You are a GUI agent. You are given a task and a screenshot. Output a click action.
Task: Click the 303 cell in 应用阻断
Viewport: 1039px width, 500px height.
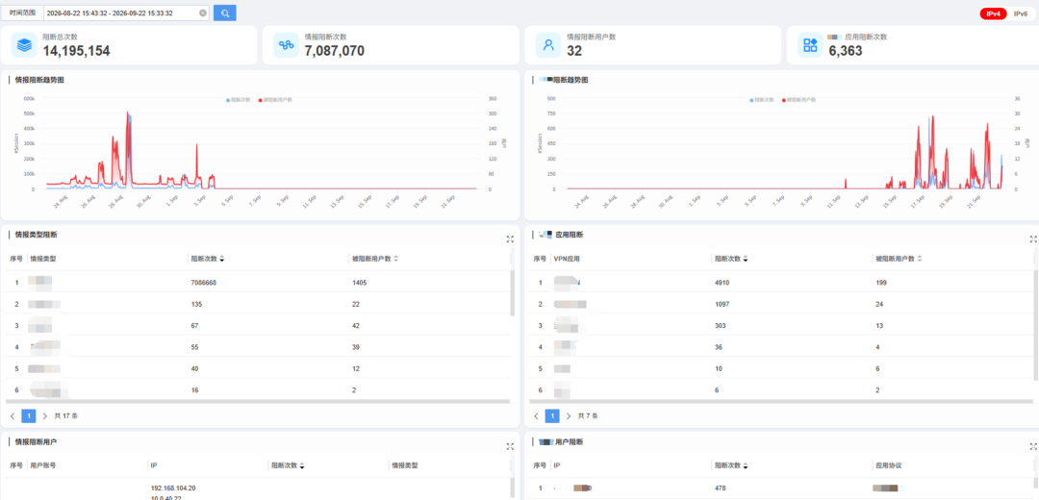coord(720,326)
